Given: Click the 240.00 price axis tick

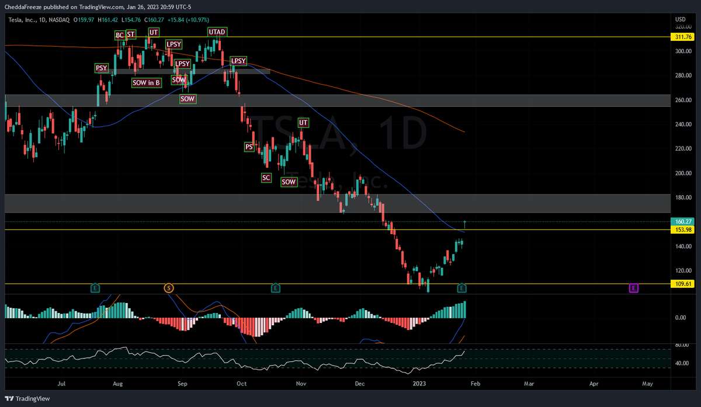Looking at the screenshot, I should pos(683,124).
